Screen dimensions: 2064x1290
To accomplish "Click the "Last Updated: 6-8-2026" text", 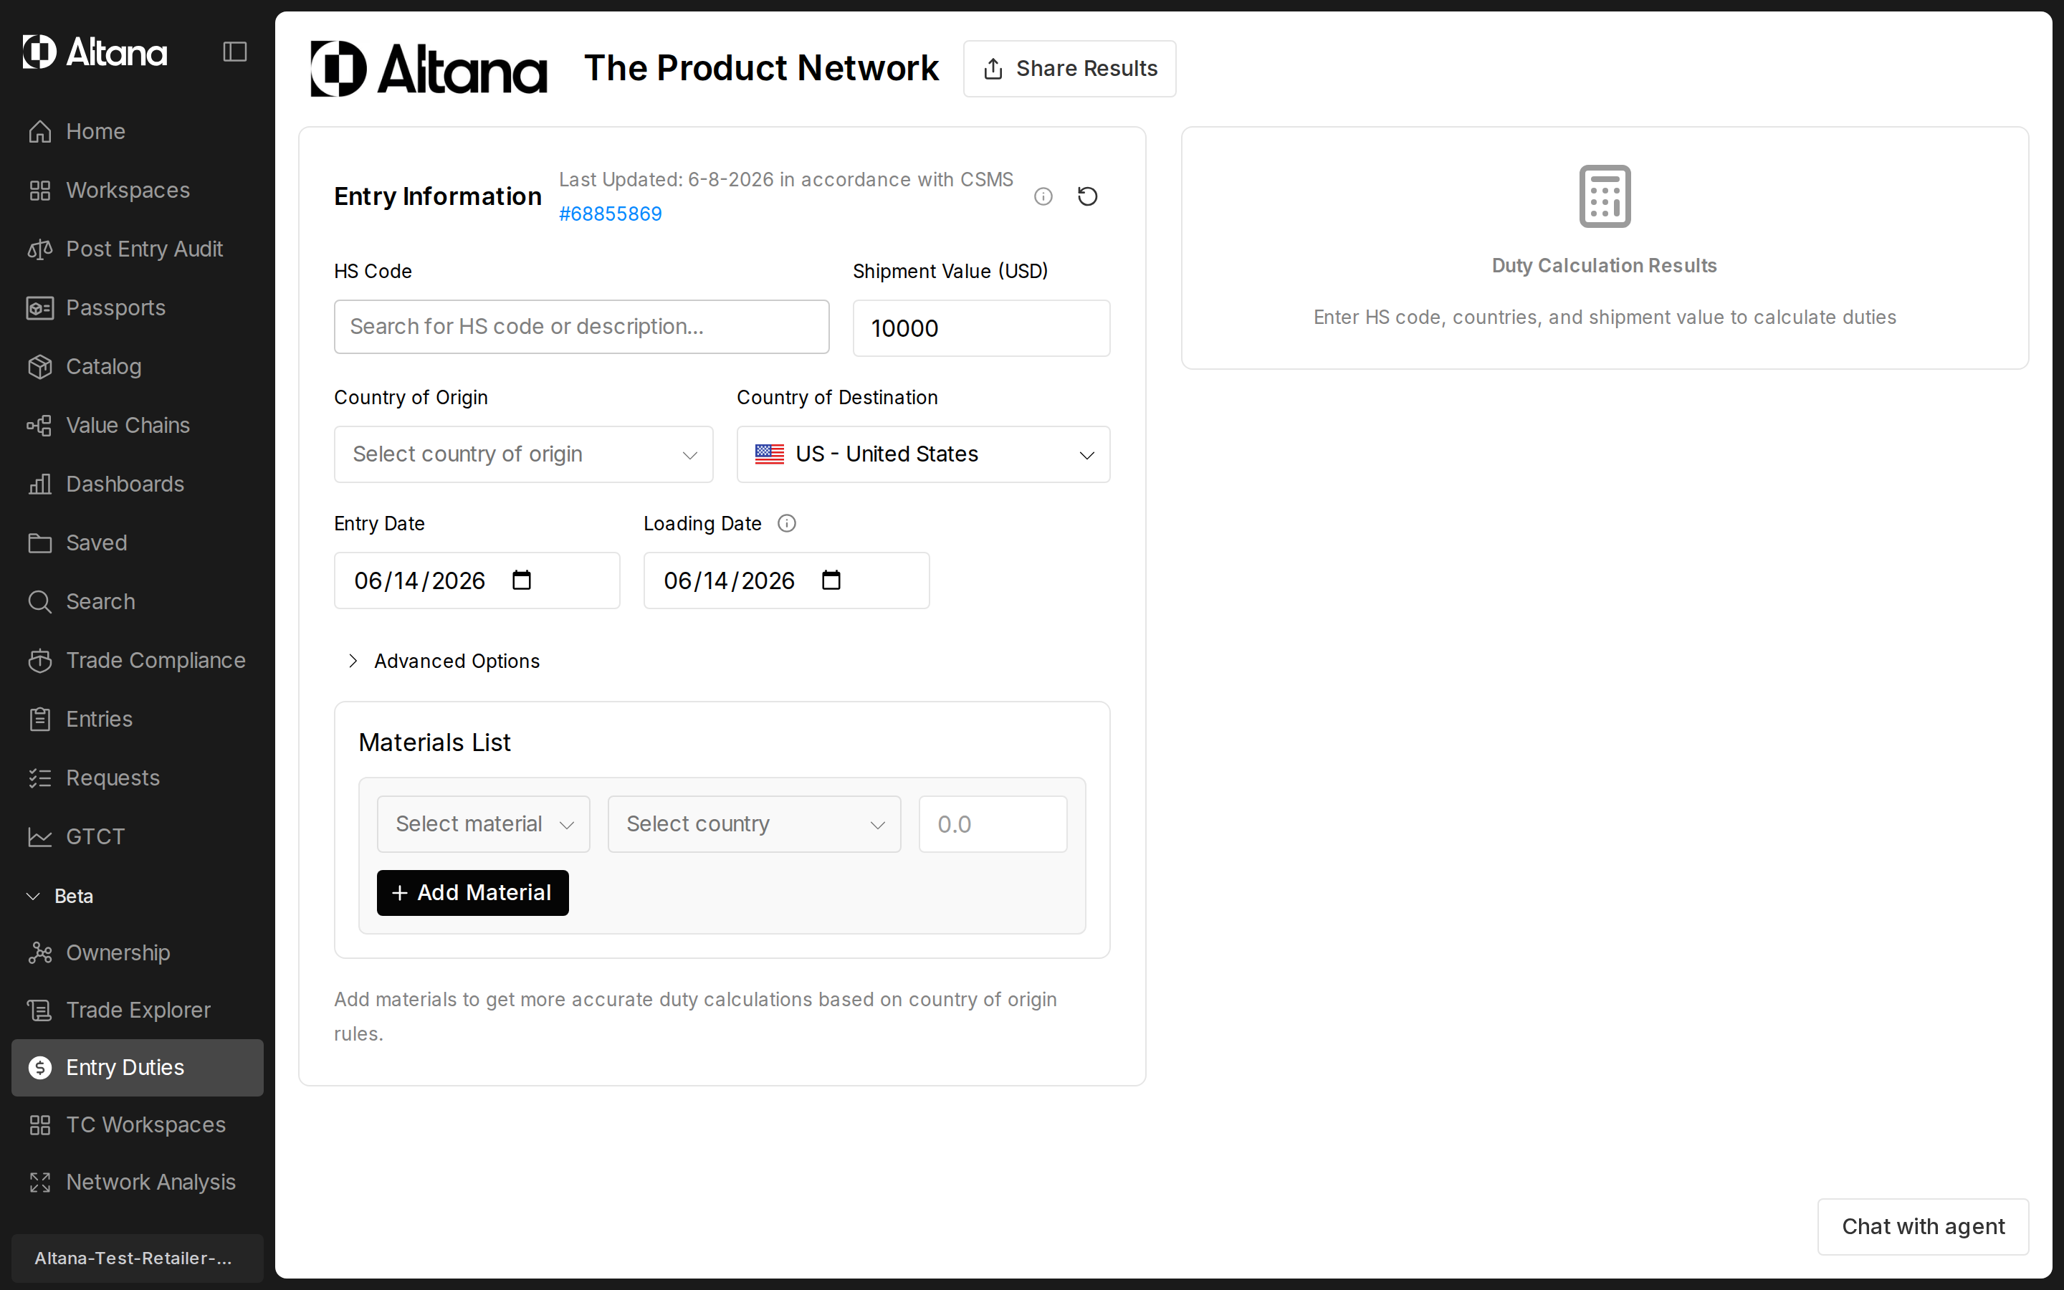I will 666,180.
